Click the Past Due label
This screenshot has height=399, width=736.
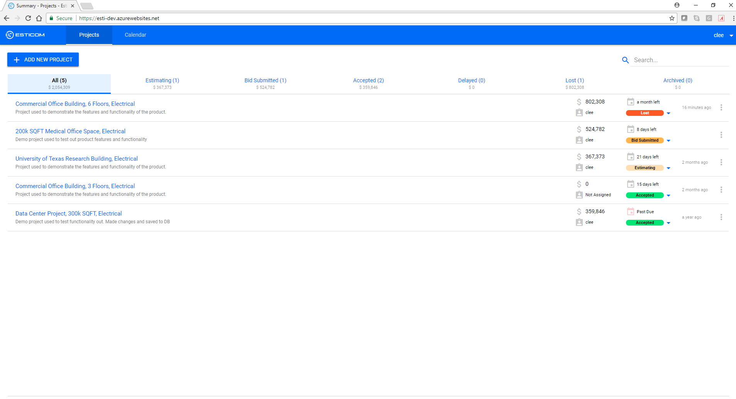(645, 212)
